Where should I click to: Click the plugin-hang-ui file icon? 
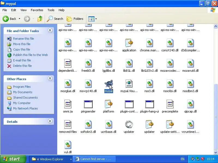point(149,104)
